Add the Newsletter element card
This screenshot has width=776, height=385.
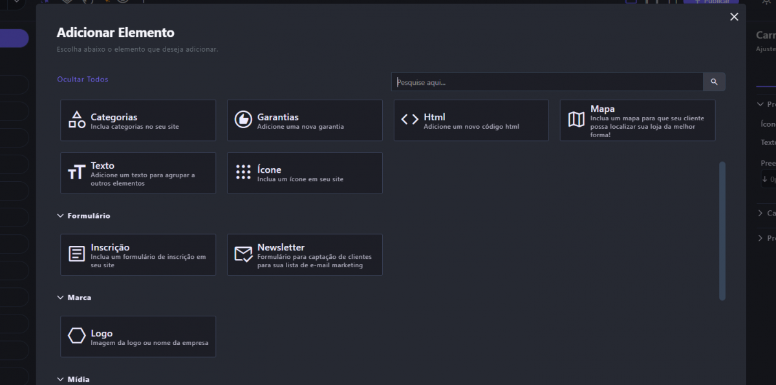click(305, 255)
